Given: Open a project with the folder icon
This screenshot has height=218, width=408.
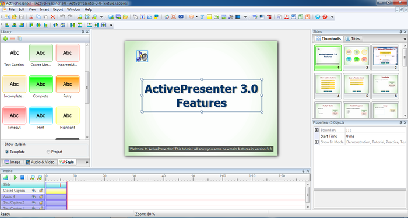Looking at the screenshot, I should pos(14,17).
